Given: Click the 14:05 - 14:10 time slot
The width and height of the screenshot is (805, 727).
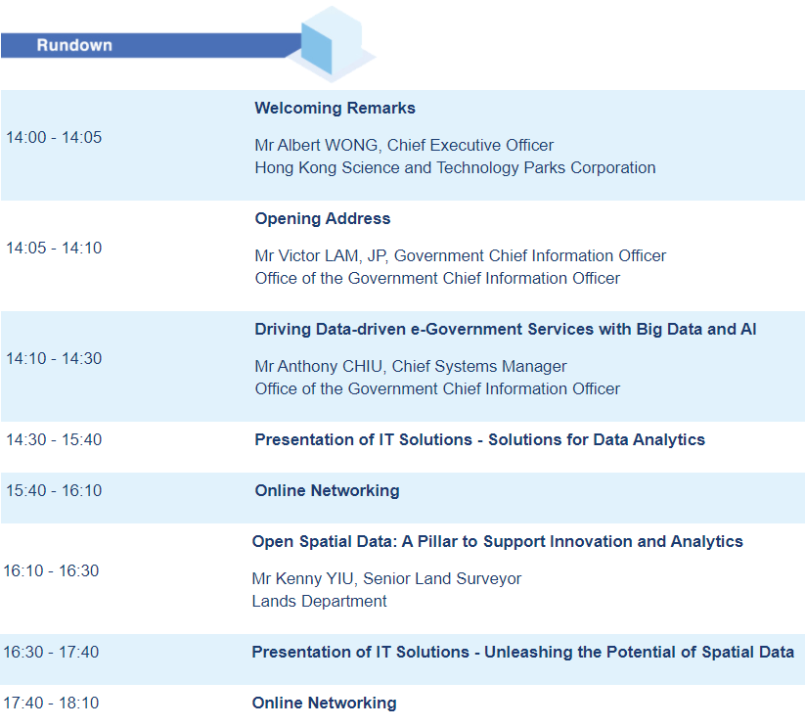Looking at the screenshot, I should 54,248.
